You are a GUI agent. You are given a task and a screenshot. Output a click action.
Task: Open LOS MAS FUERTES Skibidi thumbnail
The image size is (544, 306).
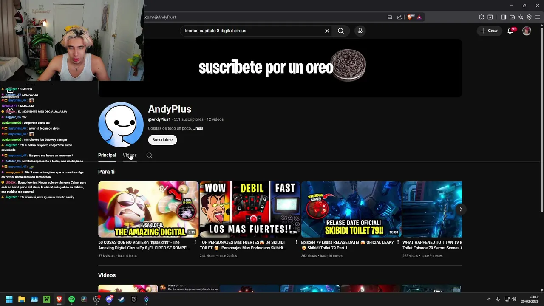coord(250,210)
